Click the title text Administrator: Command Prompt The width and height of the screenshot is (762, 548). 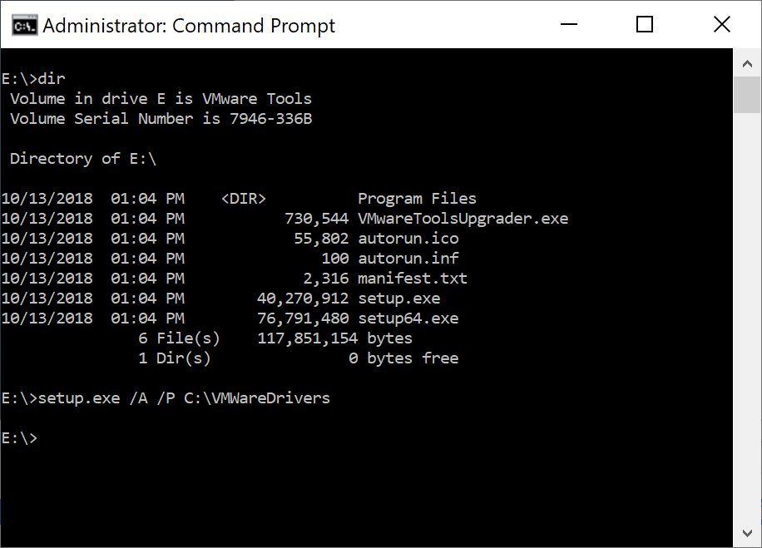[x=189, y=26]
